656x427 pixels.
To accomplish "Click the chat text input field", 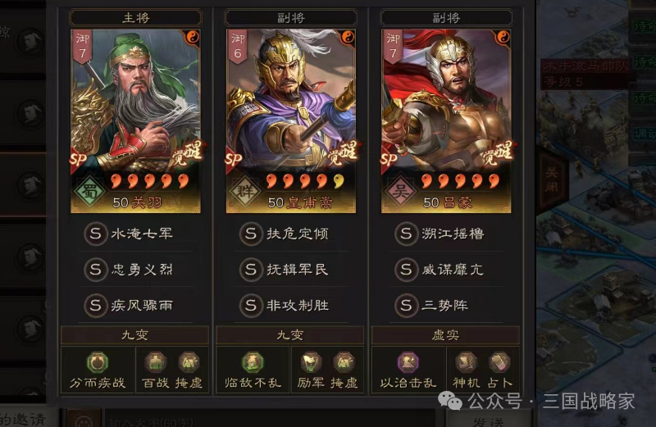I will coord(270,420).
